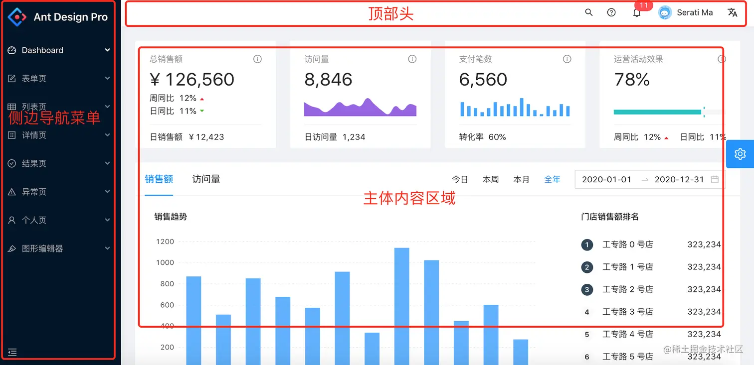
Task: Click the 图形编辑器 highlighter icon
Action: 12,248
